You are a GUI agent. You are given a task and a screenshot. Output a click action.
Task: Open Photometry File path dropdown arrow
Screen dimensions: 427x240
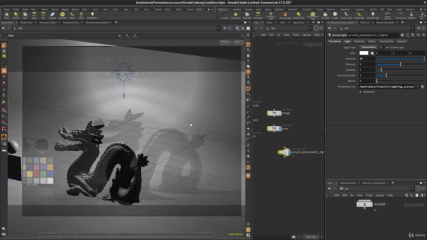click(x=418, y=87)
